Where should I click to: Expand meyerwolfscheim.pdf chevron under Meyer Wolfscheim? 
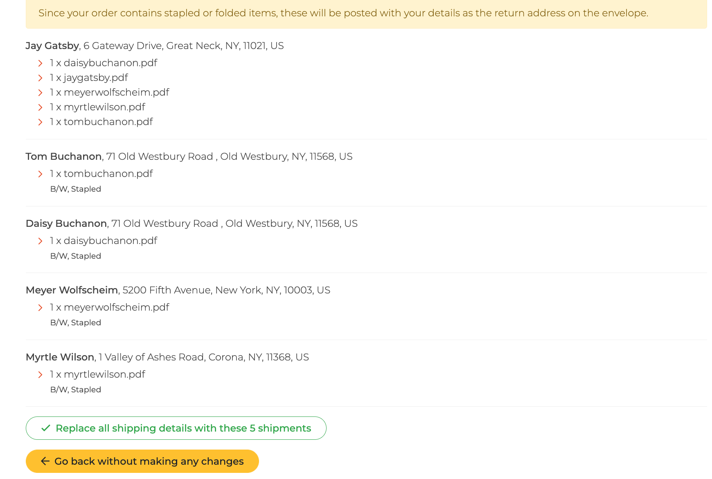pyautogui.click(x=40, y=308)
